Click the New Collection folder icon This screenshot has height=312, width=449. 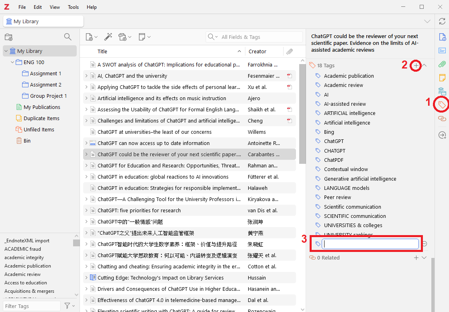8,37
